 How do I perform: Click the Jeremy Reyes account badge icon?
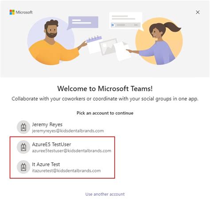[23, 127]
